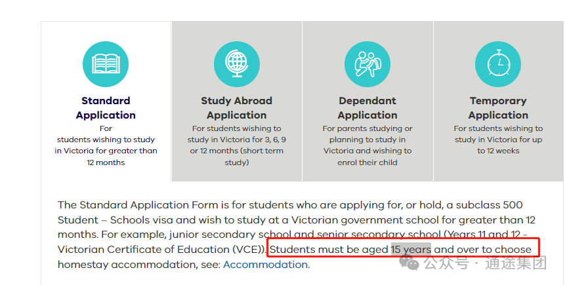Open the Accommodation link
Image resolution: width=565 pixels, height=285 pixels.
(265, 265)
